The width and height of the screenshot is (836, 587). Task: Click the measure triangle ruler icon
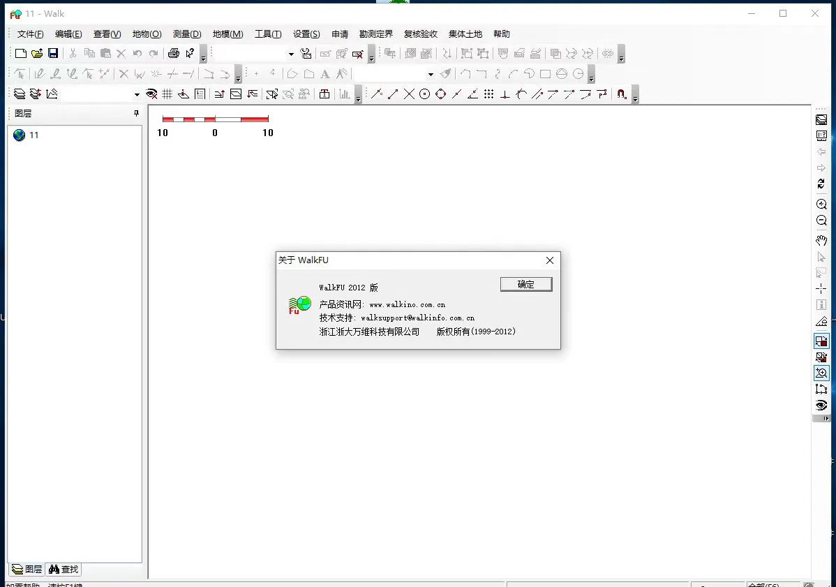pyautogui.click(x=821, y=321)
